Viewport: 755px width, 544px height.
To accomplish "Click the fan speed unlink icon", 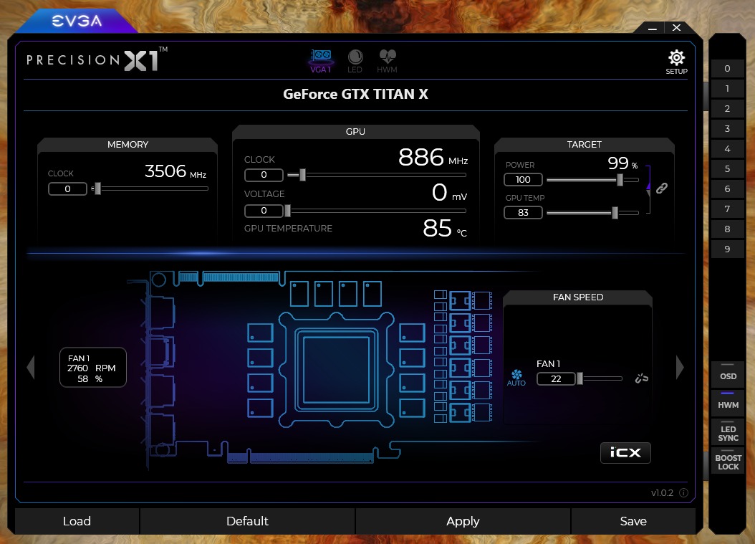I will pyautogui.click(x=641, y=378).
